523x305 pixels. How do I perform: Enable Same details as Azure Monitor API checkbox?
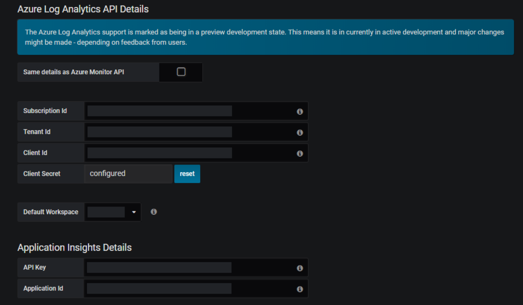tap(181, 72)
